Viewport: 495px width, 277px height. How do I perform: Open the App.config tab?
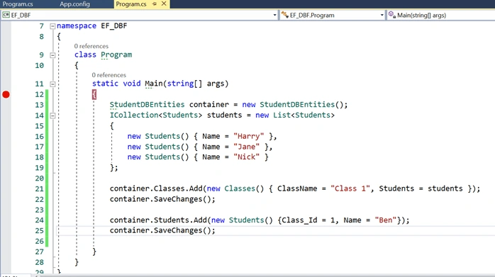coord(75,4)
